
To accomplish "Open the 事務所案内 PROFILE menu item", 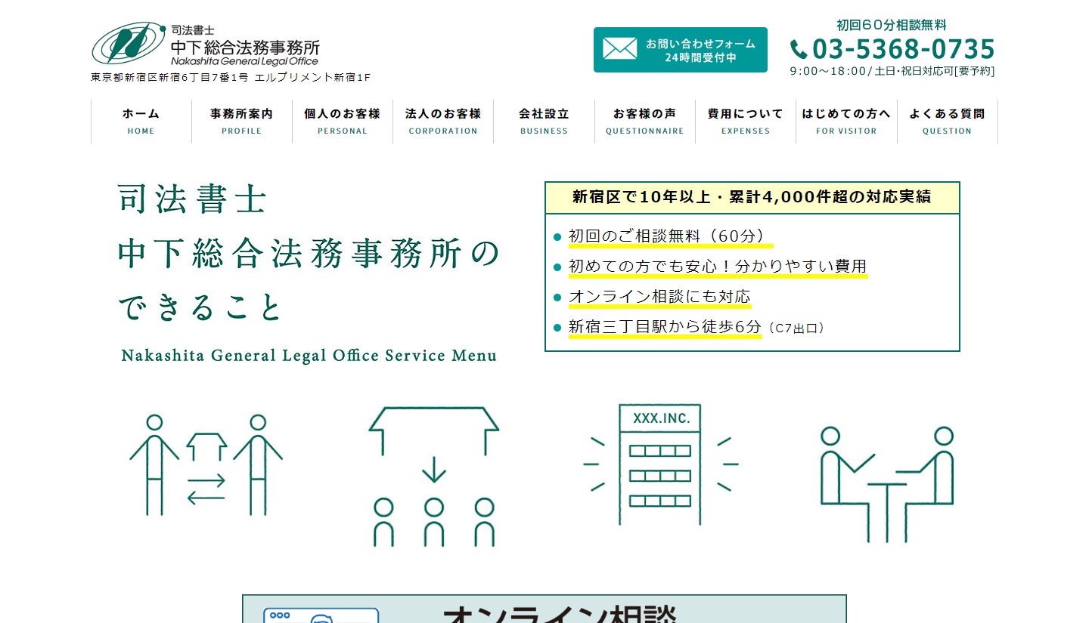I will point(242,121).
